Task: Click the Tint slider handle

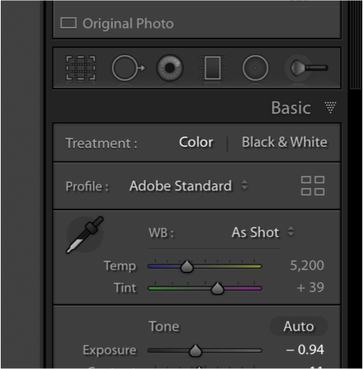Action: point(217,288)
